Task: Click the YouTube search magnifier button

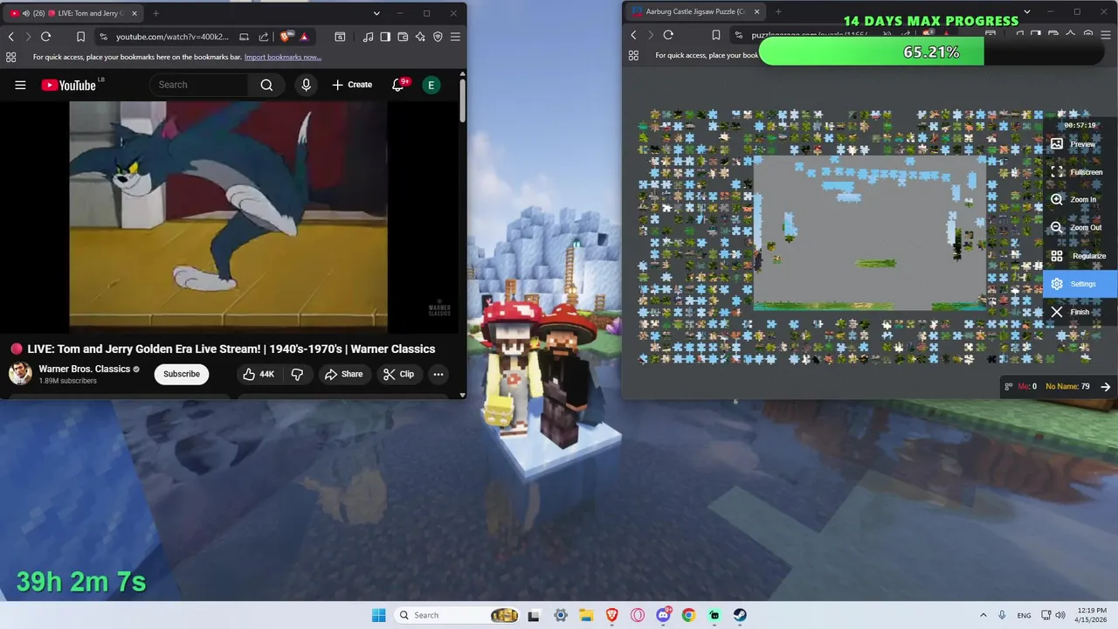Action: pos(266,85)
